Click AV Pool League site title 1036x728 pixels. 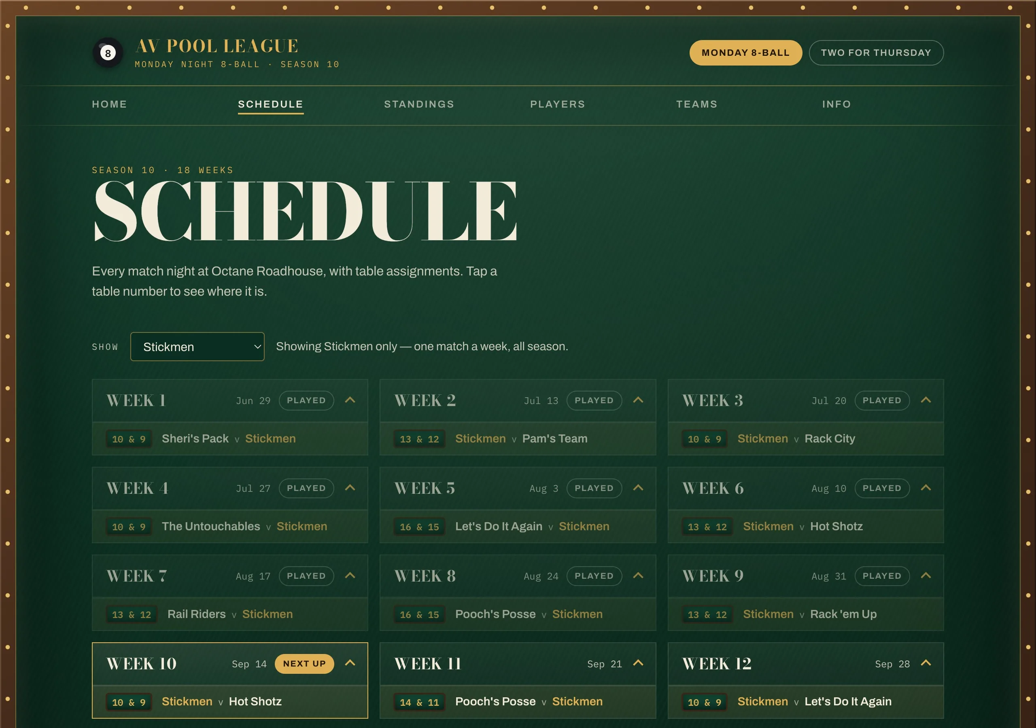[217, 46]
